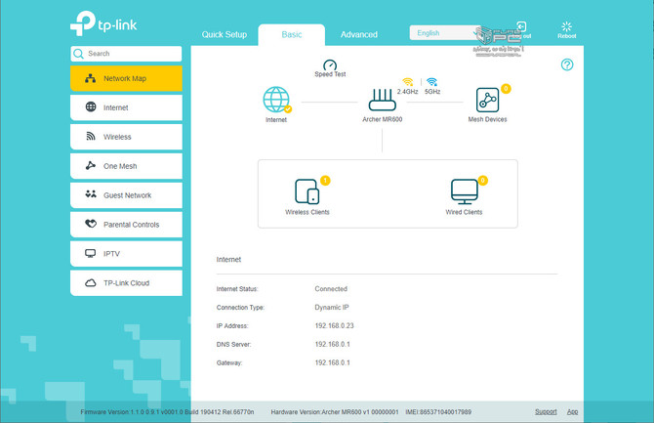Click the Reboot icon
This screenshot has height=423, width=654.
(x=566, y=27)
